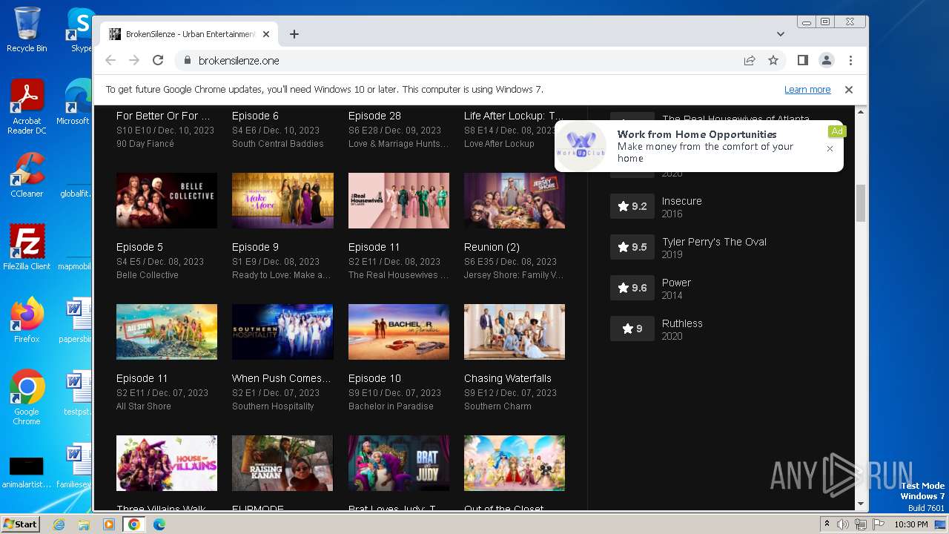949x534 pixels.
Task: Open the Learn more link
Action: 807,90
